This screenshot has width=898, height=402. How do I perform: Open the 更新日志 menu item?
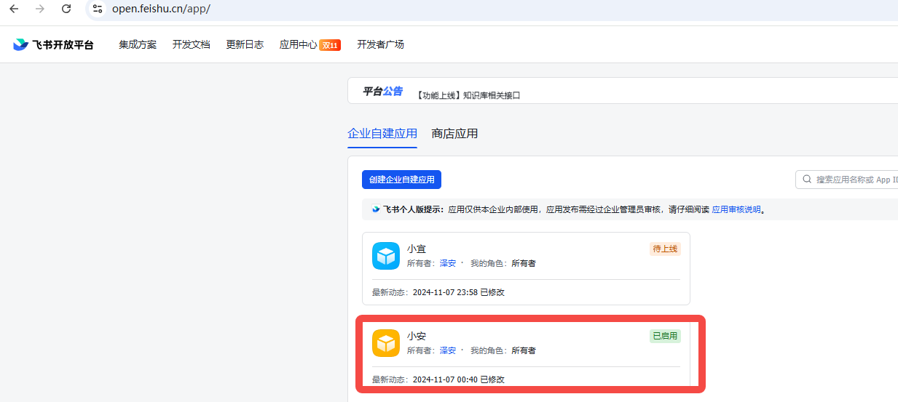tap(245, 44)
